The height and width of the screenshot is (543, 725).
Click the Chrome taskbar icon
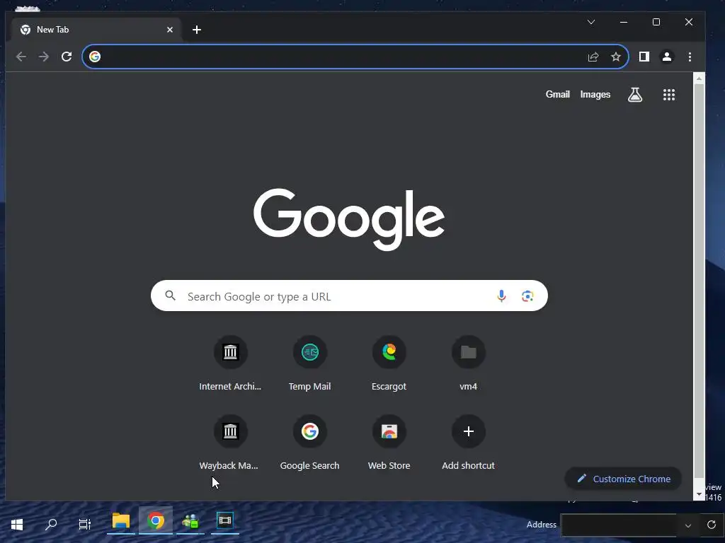(x=156, y=521)
